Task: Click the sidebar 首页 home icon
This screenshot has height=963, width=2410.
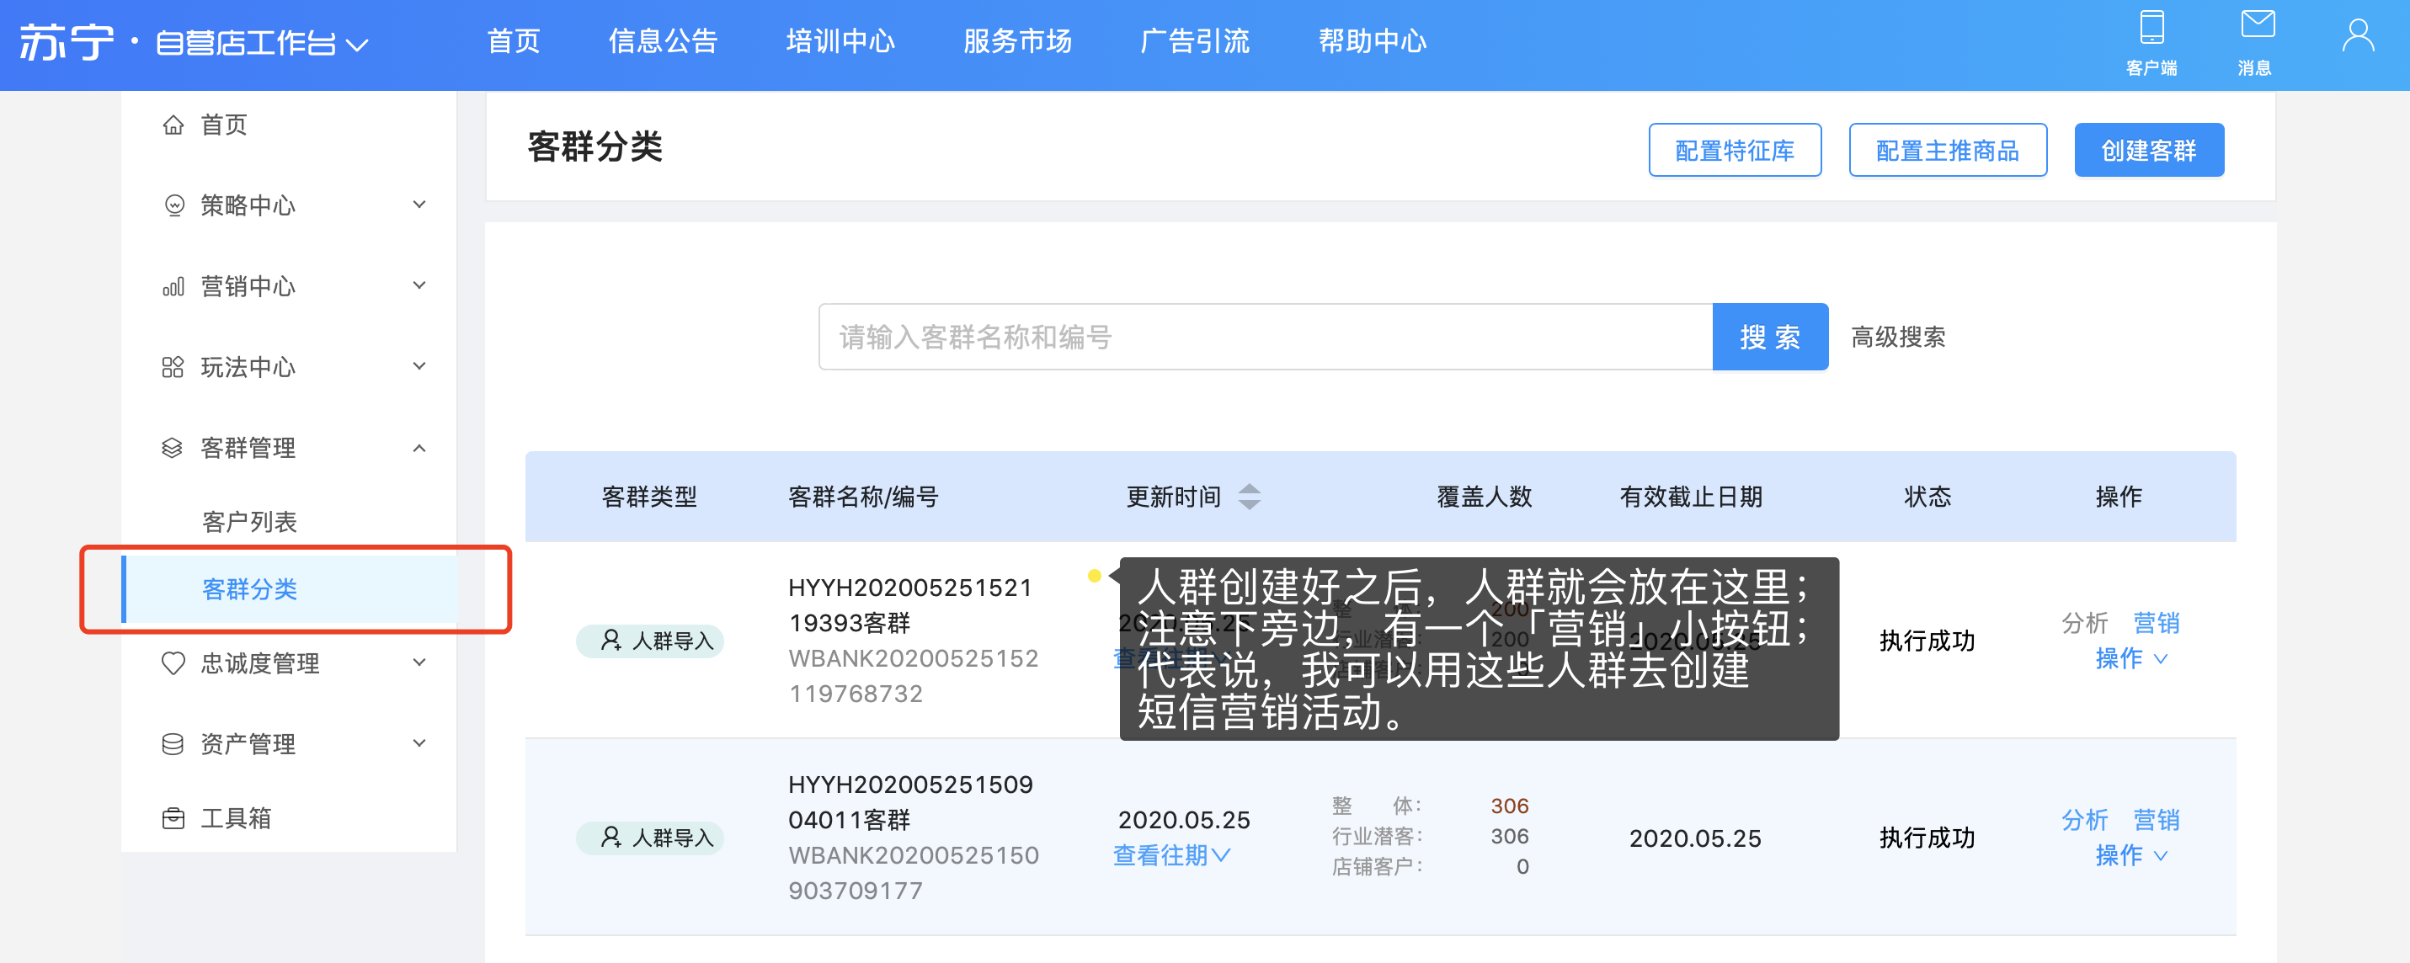Action: (173, 125)
